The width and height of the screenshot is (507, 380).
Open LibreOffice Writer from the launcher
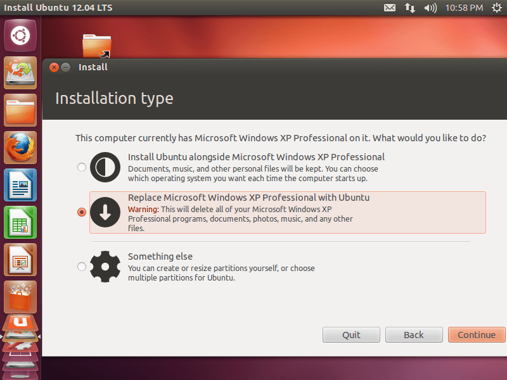pos(20,185)
